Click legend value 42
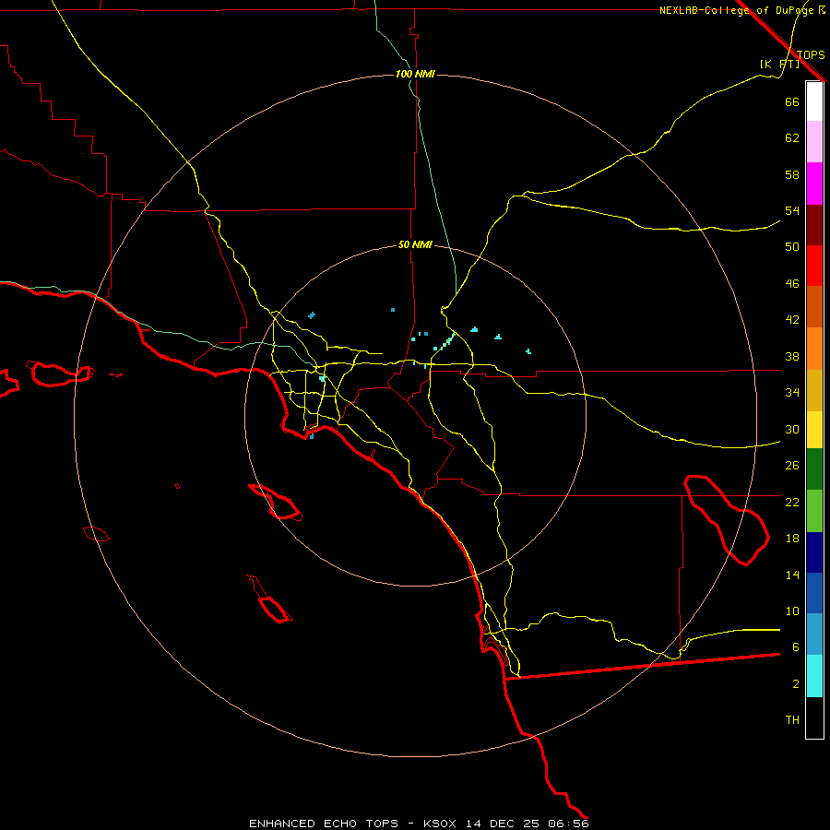 tap(792, 320)
